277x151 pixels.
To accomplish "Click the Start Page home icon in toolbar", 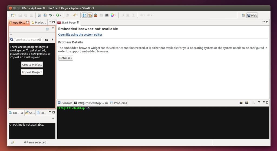I will coord(95,15).
